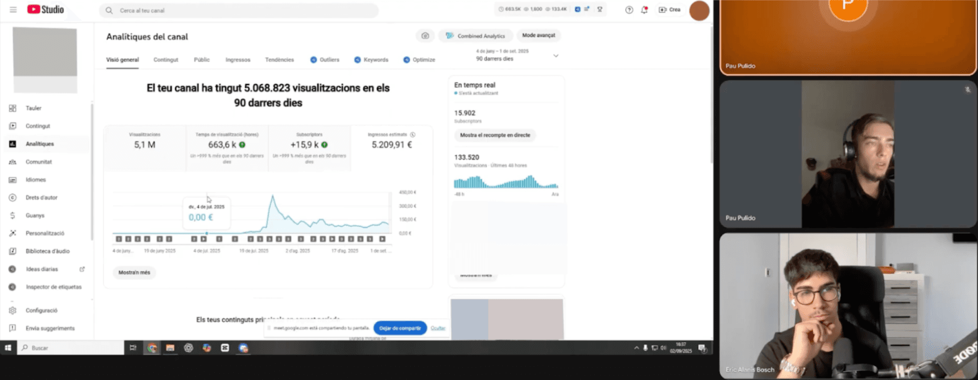Screen dimensions: 978x380
Task: Open the notifications bell icon
Action: (644, 10)
